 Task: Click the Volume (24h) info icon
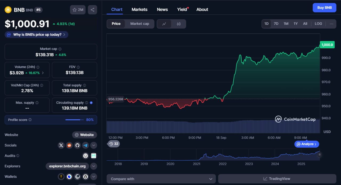(x=38, y=67)
